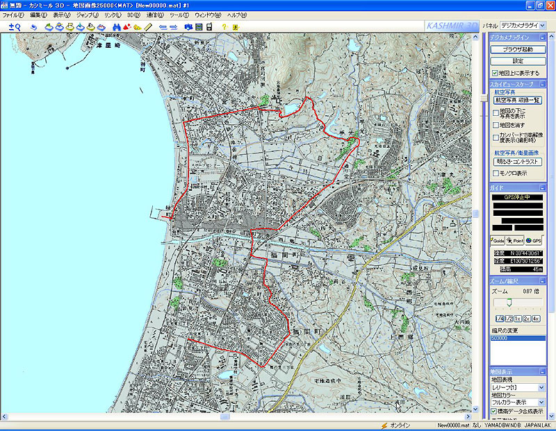Click the red mountain peaks icon

pyautogui.click(x=127, y=27)
